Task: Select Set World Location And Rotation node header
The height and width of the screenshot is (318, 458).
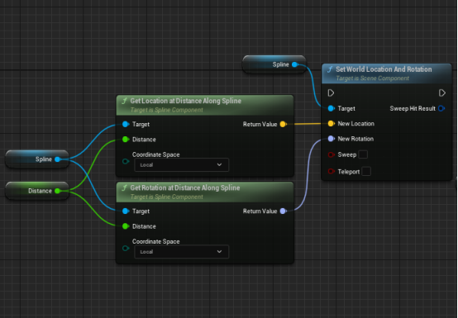Action: pyautogui.click(x=386, y=74)
